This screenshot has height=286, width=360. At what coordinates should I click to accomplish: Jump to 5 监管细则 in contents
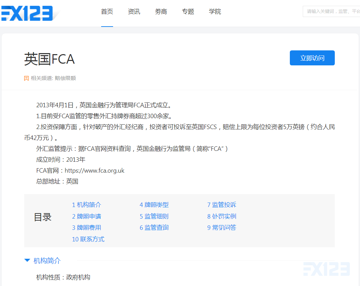[154, 216]
